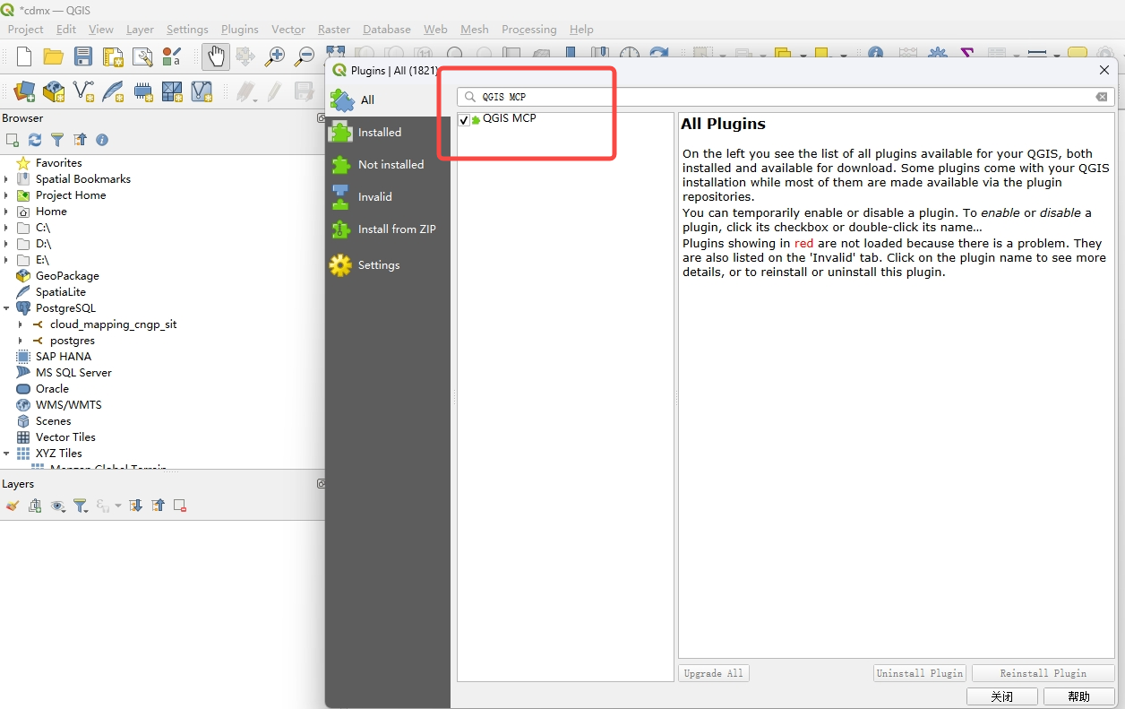Click the plugin search input field
Image resolution: width=1125 pixels, height=709 pixels.
pos(785,97)
